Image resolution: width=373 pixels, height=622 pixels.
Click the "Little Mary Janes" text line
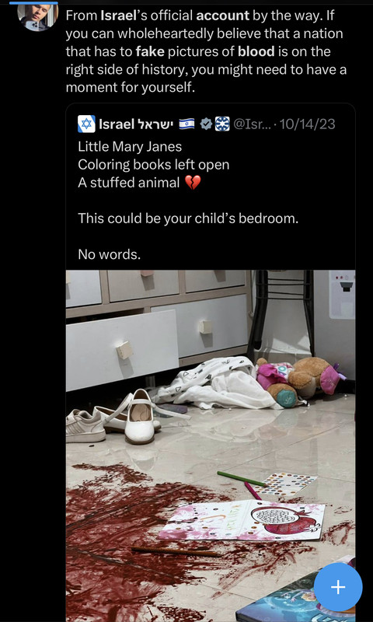(130, 147)
